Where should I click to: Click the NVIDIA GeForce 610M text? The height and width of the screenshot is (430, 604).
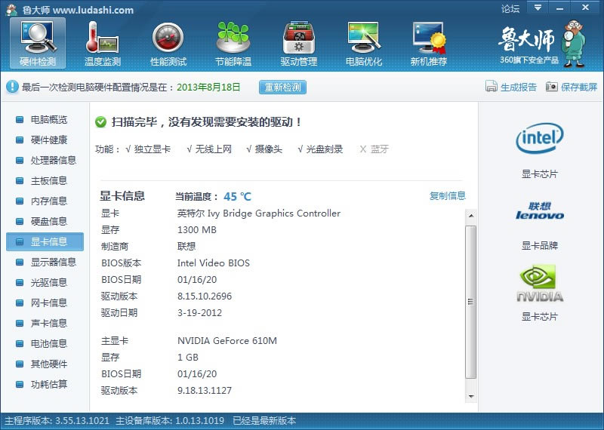coord(227,341)
